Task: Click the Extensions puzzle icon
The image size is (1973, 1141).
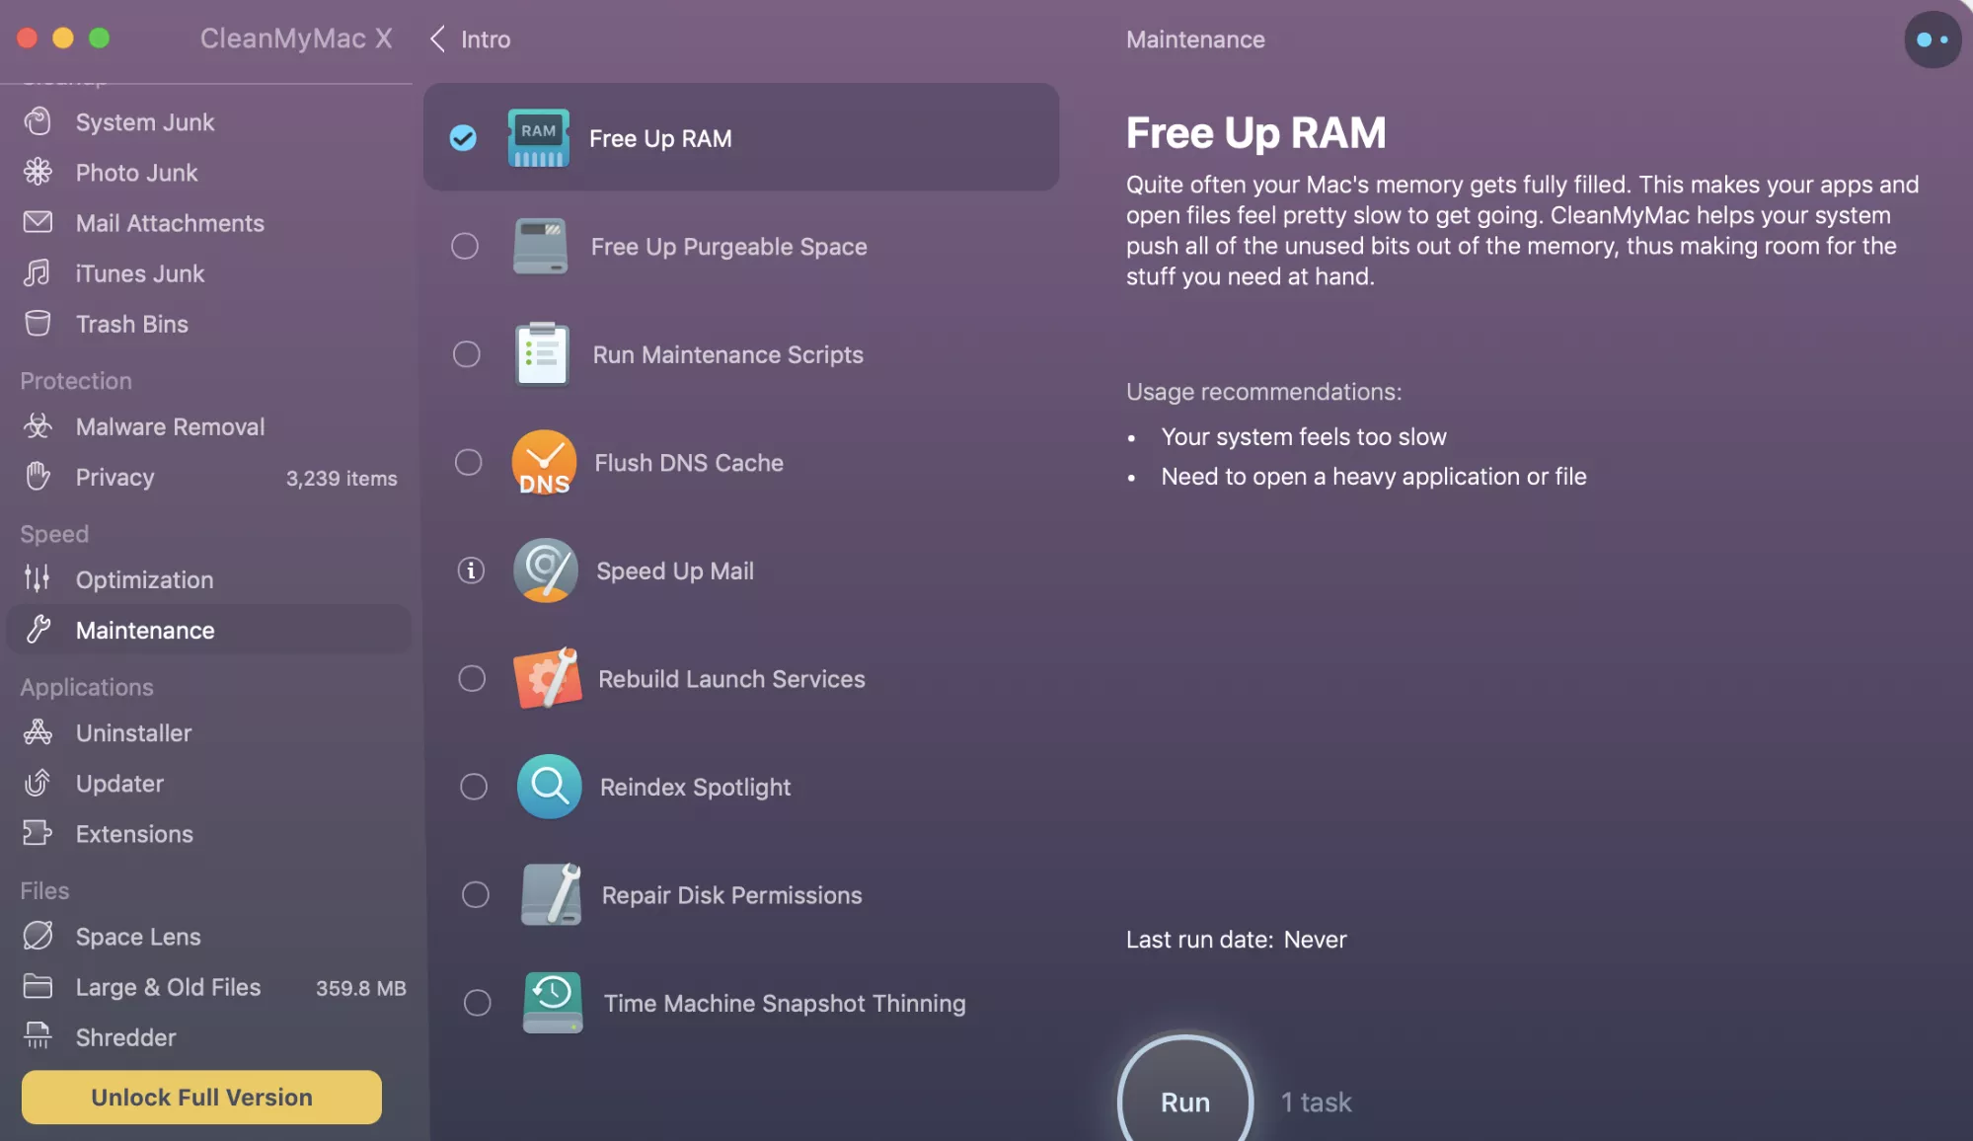Action: tap(38, 832)
